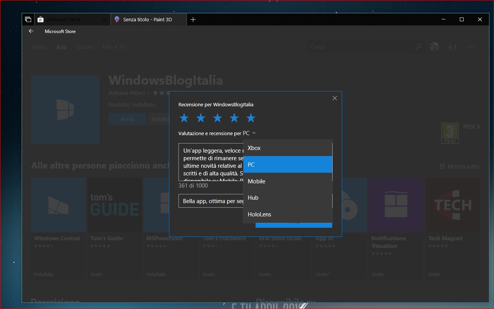
Task: Click the PEGI 3 rating badge
Action: (x=450, y=133)
